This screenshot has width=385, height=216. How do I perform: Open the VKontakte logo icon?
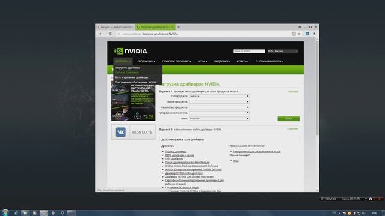[120, 132]
